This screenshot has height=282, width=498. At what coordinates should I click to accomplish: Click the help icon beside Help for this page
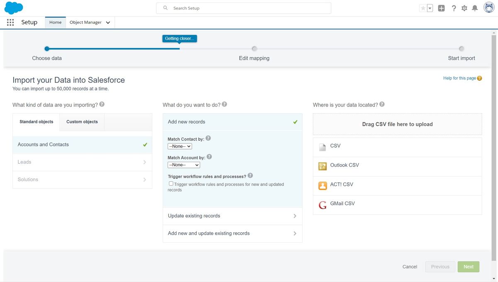pyautogui.click(x=480, y=78)
